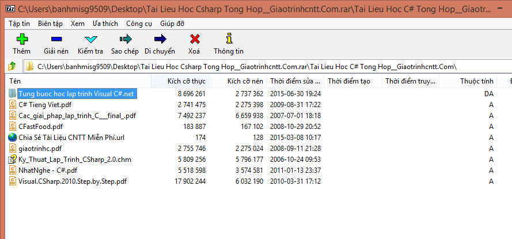Click the Kiểm tra check icon
Image resolution: width=512 pixels, height=239 pixels.
(x=91, y=40)
